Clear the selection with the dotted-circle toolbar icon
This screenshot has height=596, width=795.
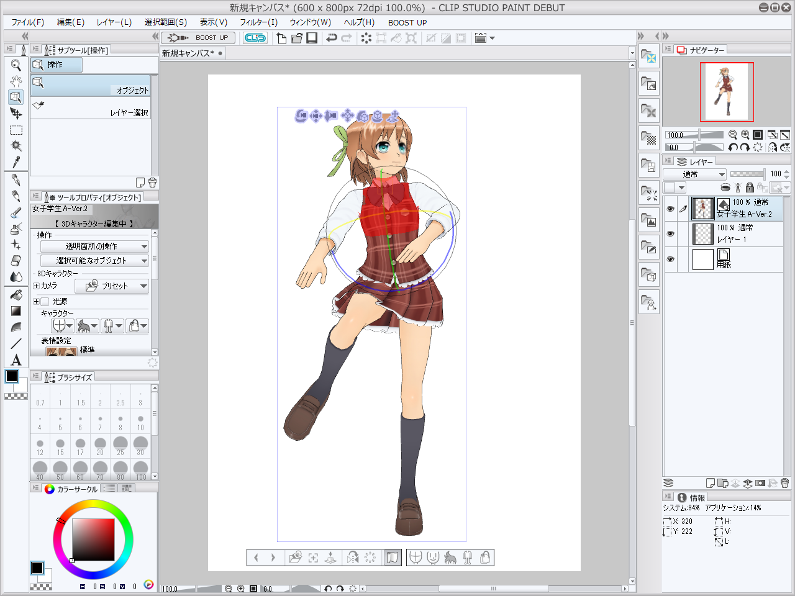pos(366,38)
